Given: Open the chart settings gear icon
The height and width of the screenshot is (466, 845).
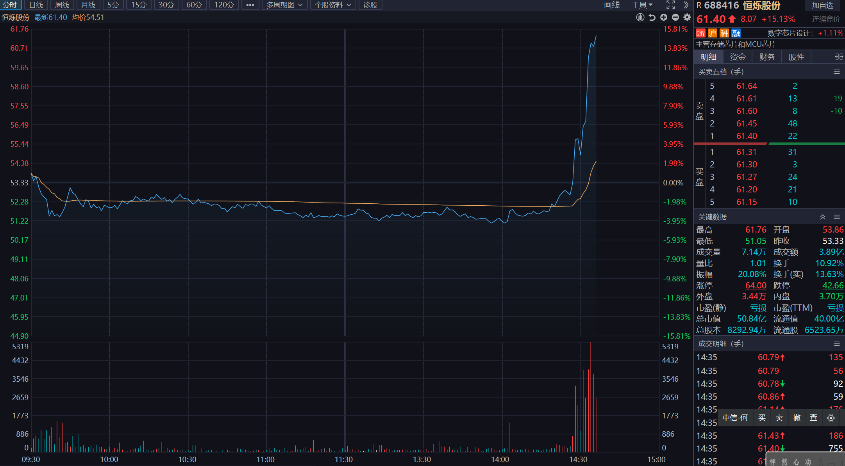Looking at the screenshot, I should coord(687,17).
